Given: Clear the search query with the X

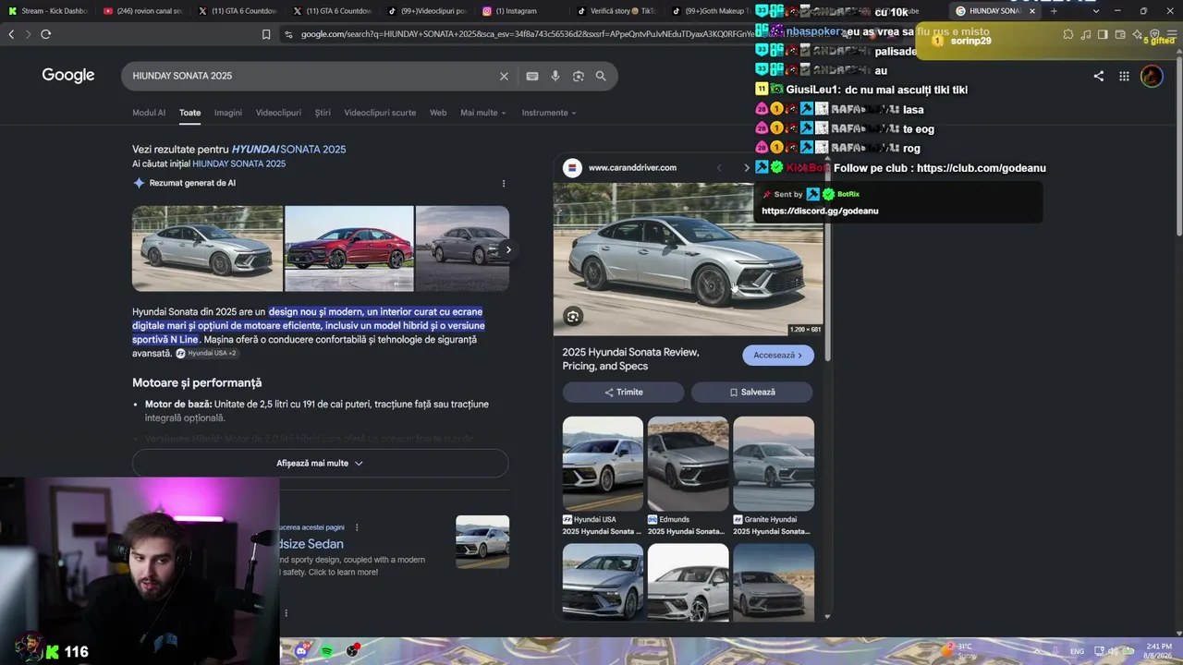Looking at the screenshot, I should point(504,76).
